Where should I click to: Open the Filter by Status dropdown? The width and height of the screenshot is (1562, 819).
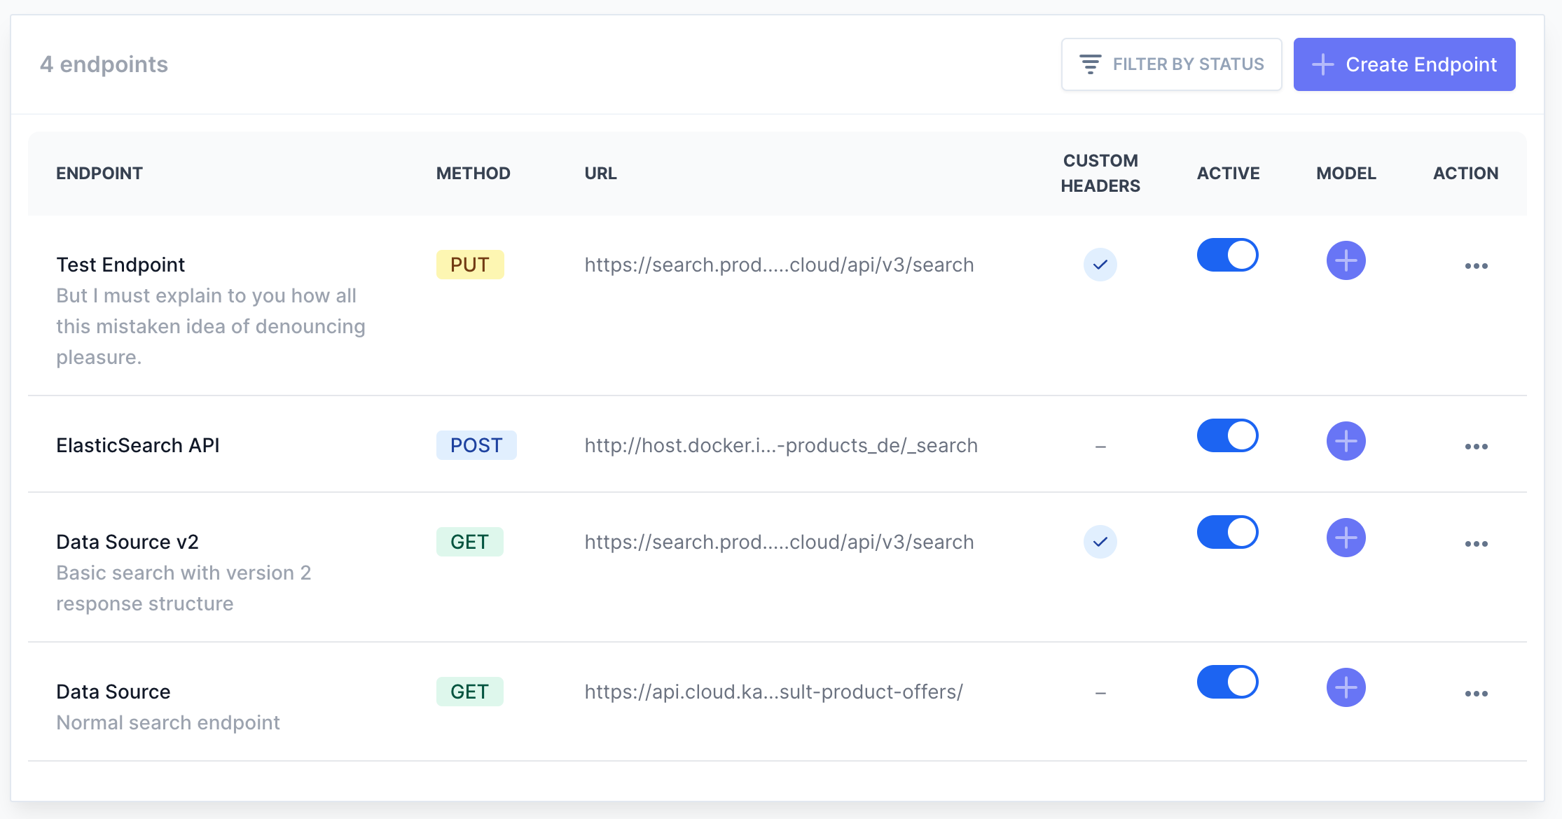coord(1171,64)
